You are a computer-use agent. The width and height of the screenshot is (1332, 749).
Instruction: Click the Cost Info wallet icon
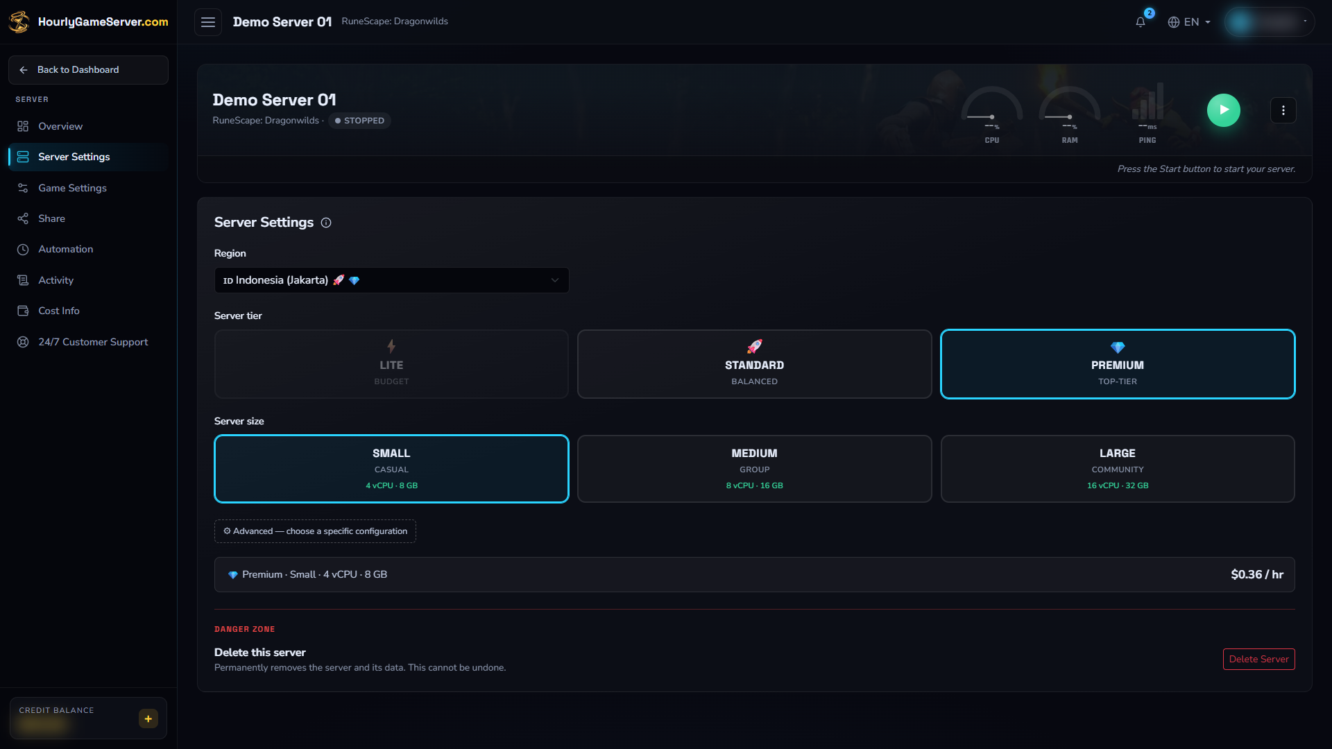[23, 311]
